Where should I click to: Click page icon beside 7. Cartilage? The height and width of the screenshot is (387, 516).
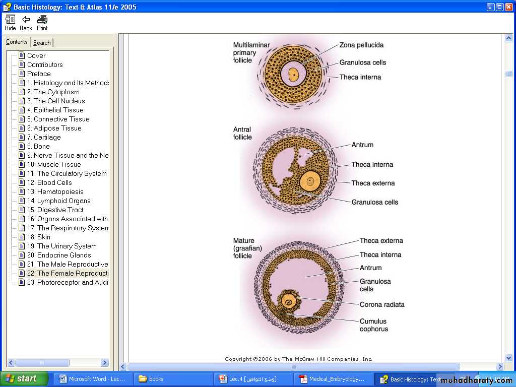pos(22,137)
